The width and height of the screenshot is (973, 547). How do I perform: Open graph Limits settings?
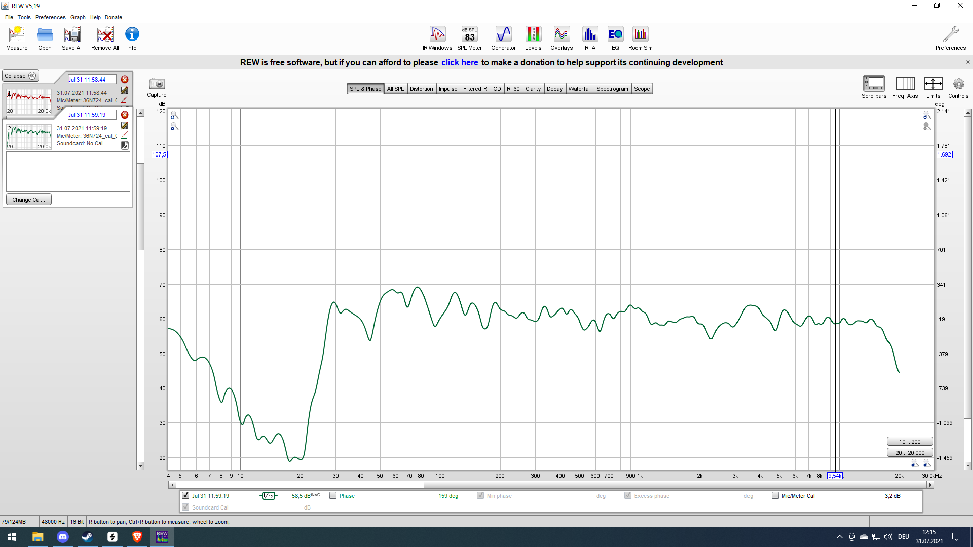click(x=933, y=87)
